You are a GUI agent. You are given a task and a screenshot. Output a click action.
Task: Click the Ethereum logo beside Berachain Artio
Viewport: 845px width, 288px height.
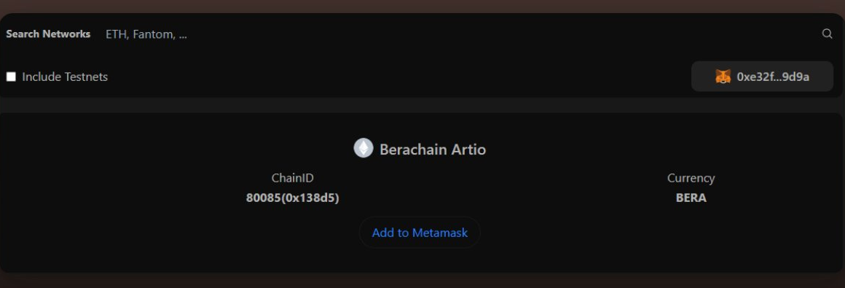click(363, 148)
